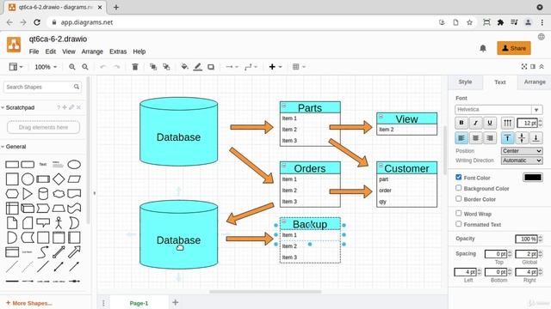Viewport: 551px width, 309px height.
Task: Collapse the Scratchpad section
Action: 17,107
